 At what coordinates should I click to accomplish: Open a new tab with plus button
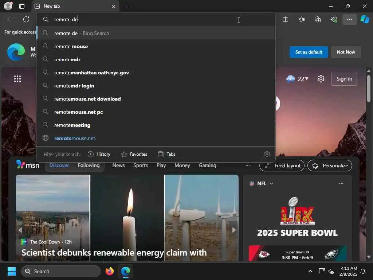[127, 6]
